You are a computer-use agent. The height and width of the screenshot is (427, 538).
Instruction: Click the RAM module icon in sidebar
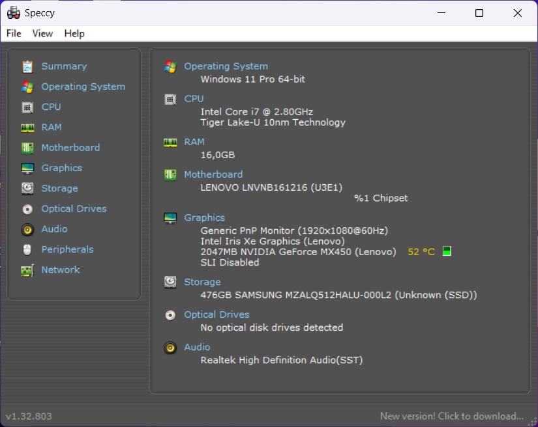(x=27, y=128)
